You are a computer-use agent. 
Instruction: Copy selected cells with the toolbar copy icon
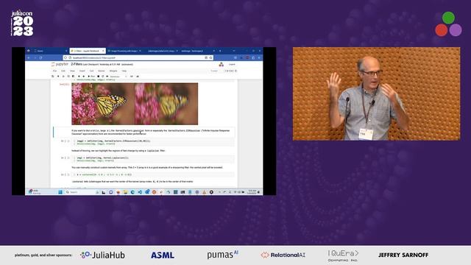click(68, 77)
